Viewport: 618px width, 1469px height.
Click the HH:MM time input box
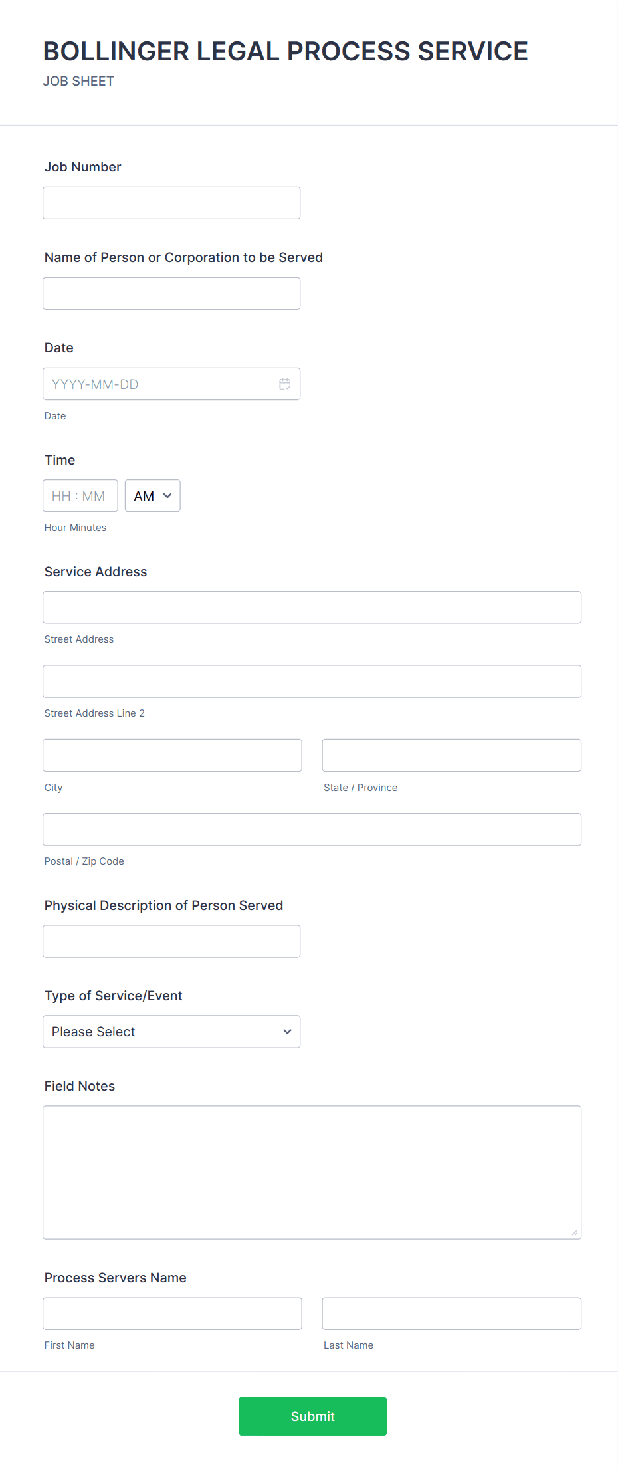click(80, 495)
